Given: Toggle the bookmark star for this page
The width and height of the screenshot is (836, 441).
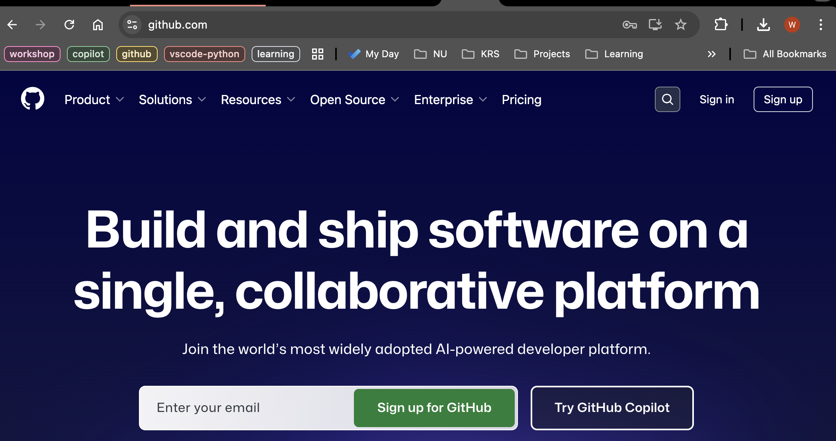Looking at the screenshot, I should pyautogui.click(x=681, y=25).
